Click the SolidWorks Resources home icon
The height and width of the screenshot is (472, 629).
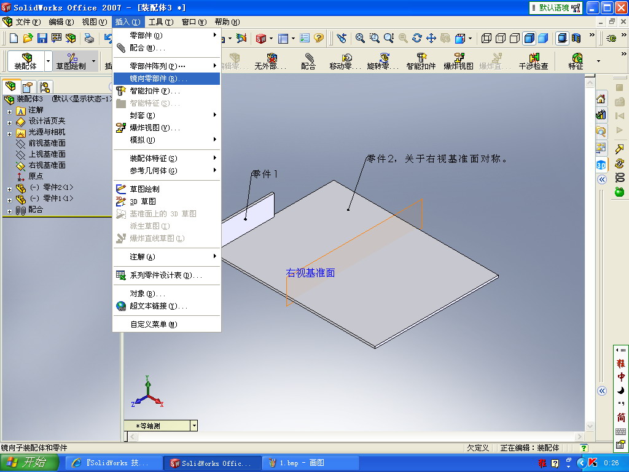point(601,99)
